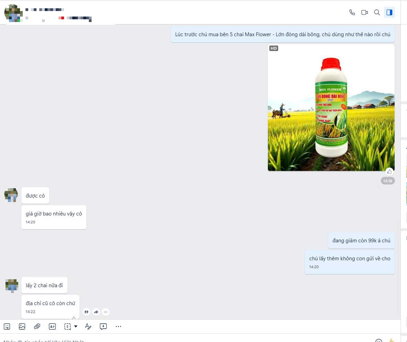Viewport: 407px width, 342px height.
Task: Capture a screenshot with the toolbar tool
Action: click(67, 326)
